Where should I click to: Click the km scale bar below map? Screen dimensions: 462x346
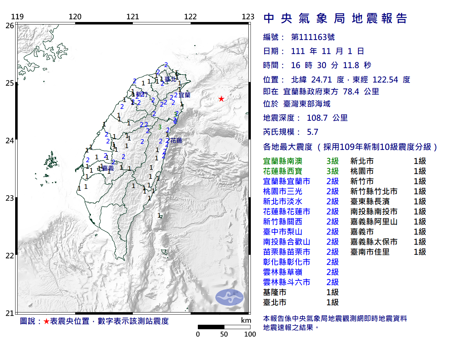pos(224,327)
